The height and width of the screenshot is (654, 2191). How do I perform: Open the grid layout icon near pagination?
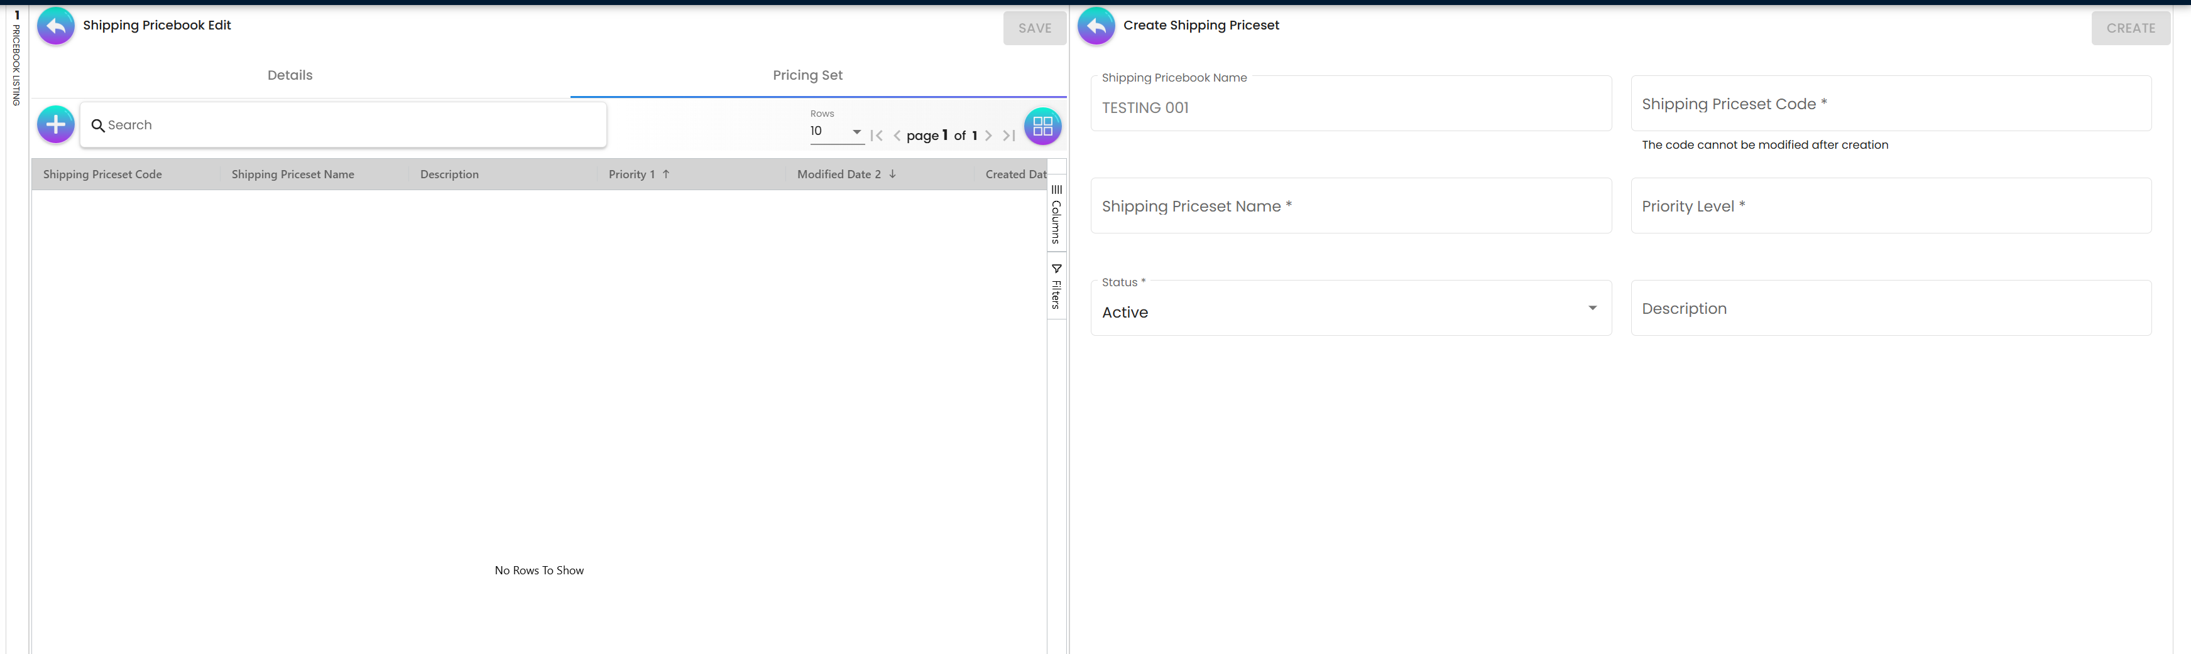point(1042,126)
